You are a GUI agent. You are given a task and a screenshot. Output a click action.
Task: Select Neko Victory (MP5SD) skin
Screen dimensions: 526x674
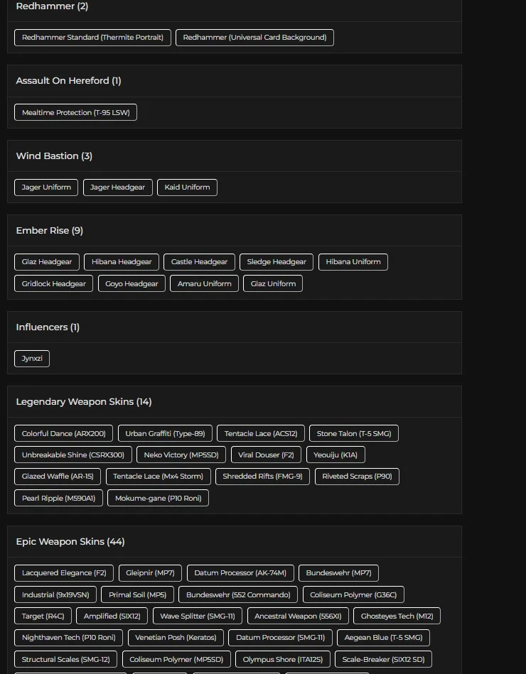[181, 455]
